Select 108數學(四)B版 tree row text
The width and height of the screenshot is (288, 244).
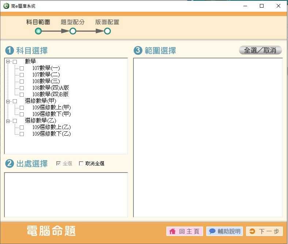(50, 94)
